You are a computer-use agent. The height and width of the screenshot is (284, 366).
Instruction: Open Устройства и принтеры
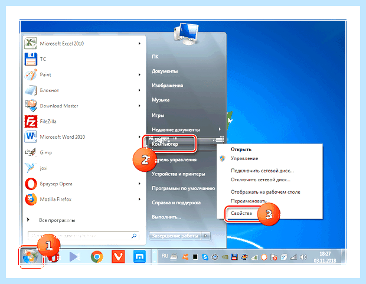tap(178, 174)
